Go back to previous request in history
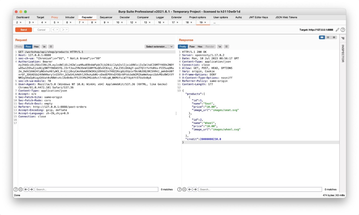 point(53,30)
